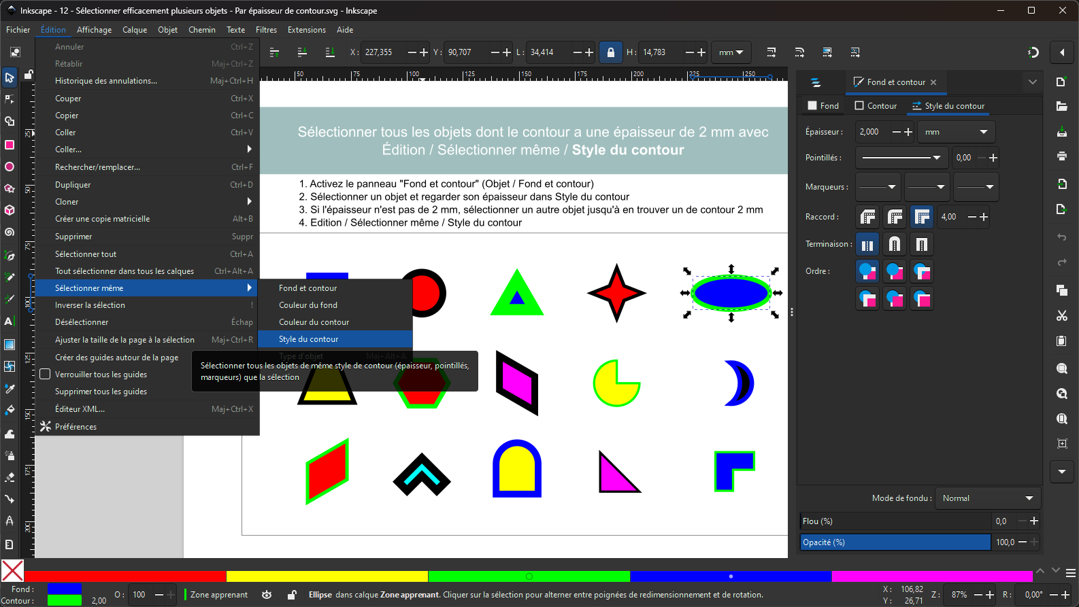Click the Paste clipboard icon
The width and height of the screenshot is (1079, 607).
(1061, 341)
